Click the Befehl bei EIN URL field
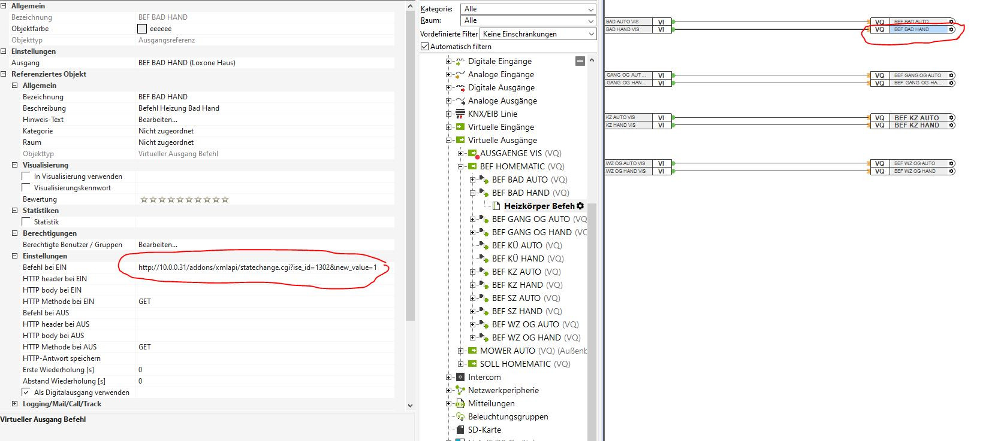This screenshot has width=986, height=441. (266, 267)
